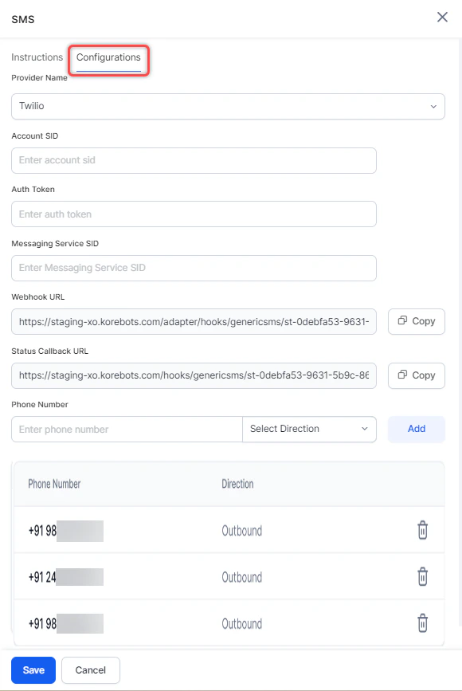Image resolution: width=462 pixels, height=691 pixels.
Task: Click the Enter phone number field
Action: 126,429
